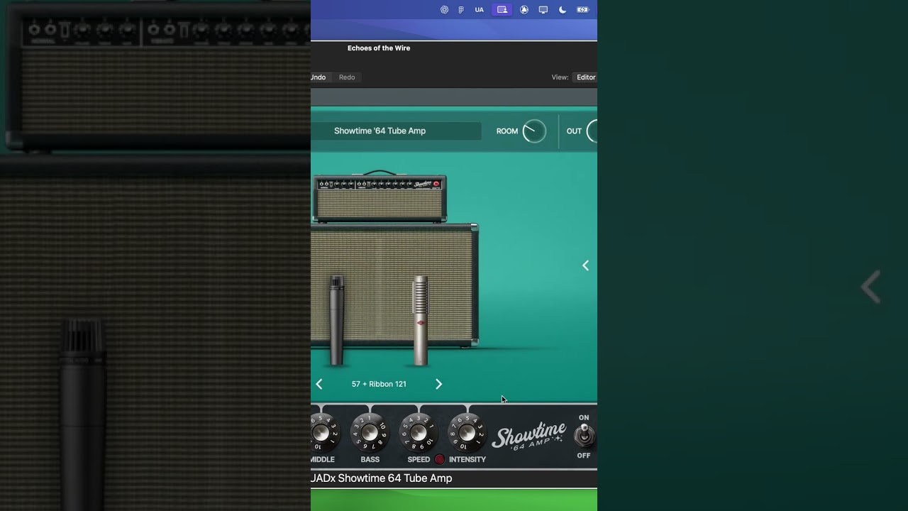Open the Figma menu bar icon
This screenshot has width=908, height=511.
tap(461, 10)
